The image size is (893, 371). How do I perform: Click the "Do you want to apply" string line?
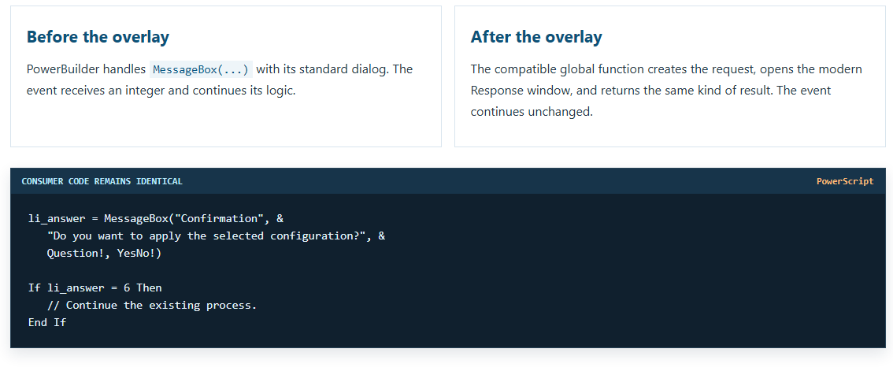216,236
